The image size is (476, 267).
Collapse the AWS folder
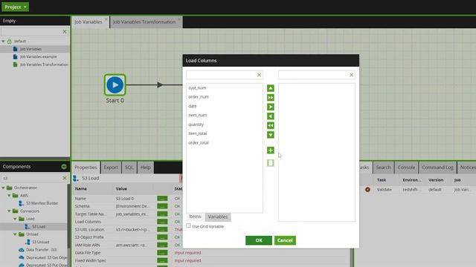coord(9,196)
